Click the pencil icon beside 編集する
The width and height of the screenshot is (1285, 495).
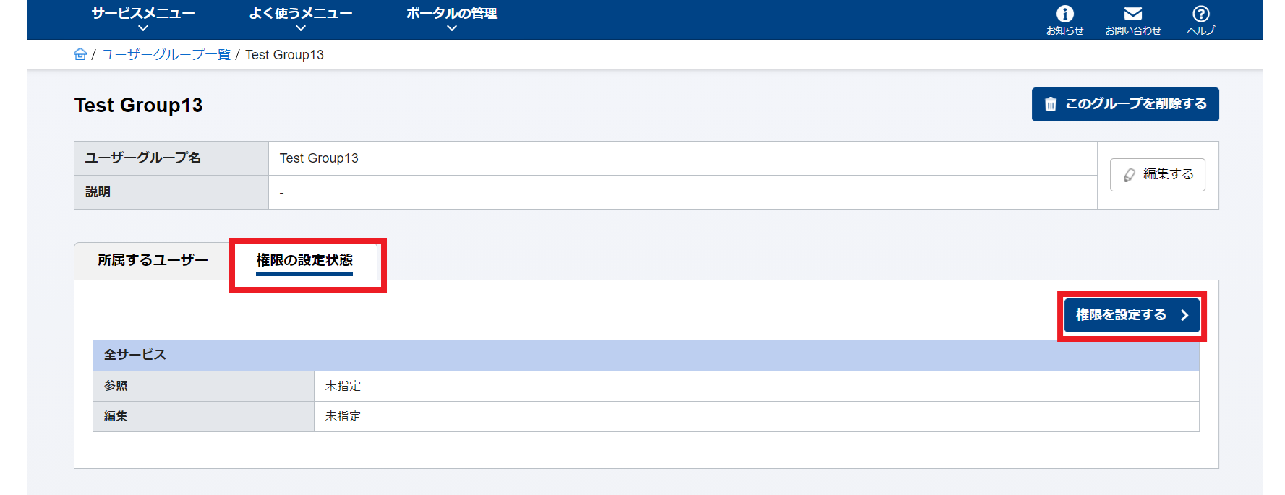coord(1130,175)
